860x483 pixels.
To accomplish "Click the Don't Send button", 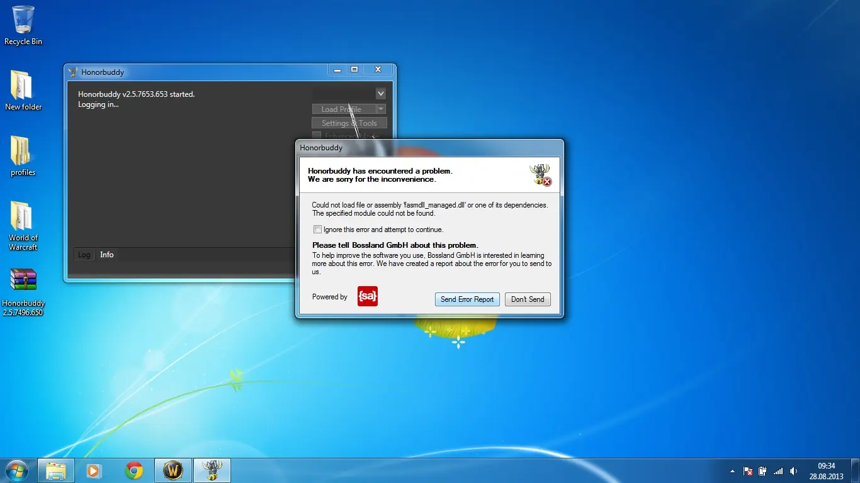I will [x=528, y=299].
